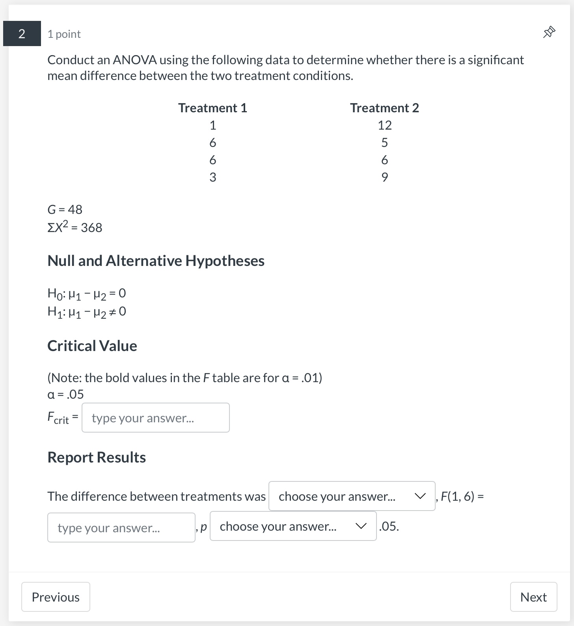
Task: Click the ΣX² = 368 text
Action: point(75,227)
